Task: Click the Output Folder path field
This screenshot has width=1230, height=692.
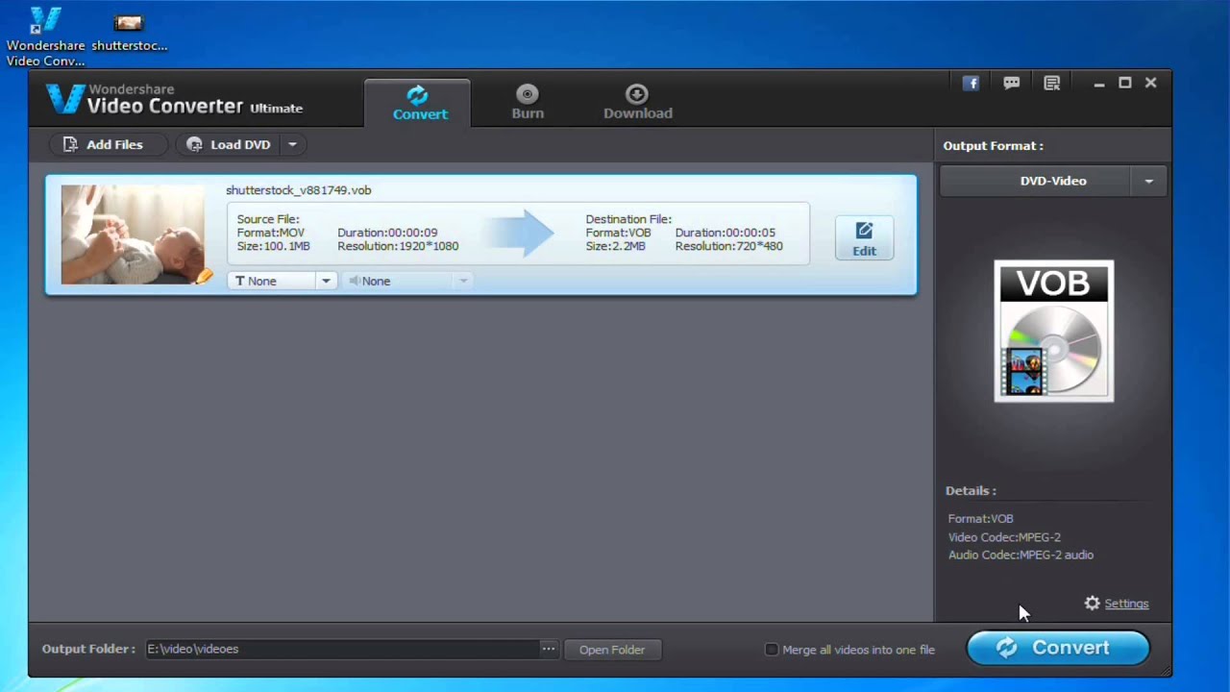Action: pyautogui.click(x=343, y=649)
